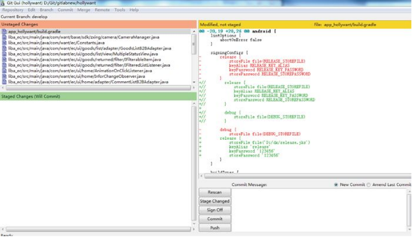The height and width of the screenshot is (248, 419).
Task: Open the Edit menu
Action: [x=31, y=10]
